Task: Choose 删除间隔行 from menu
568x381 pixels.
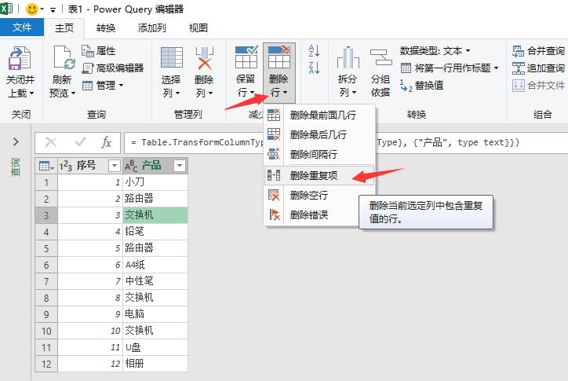Action: (319, 155)
